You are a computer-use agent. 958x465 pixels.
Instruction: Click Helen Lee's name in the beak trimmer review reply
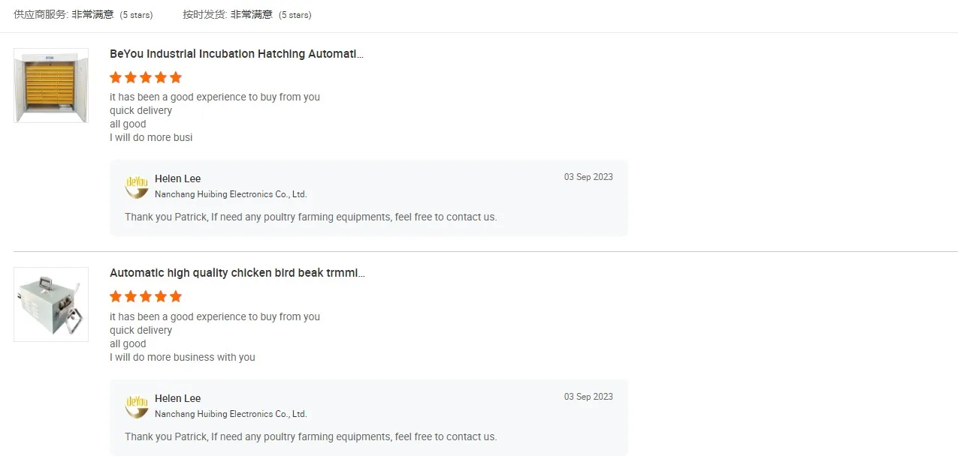(177, 398)
